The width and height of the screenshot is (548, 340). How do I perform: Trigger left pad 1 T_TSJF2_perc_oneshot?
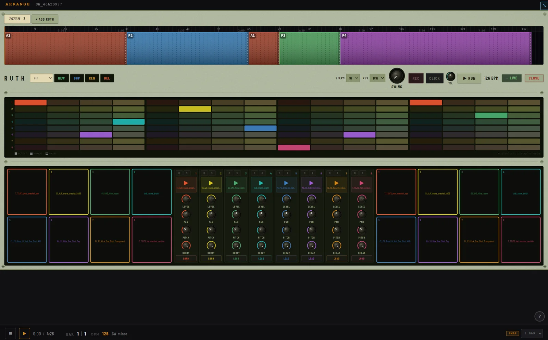coord(27,192)
